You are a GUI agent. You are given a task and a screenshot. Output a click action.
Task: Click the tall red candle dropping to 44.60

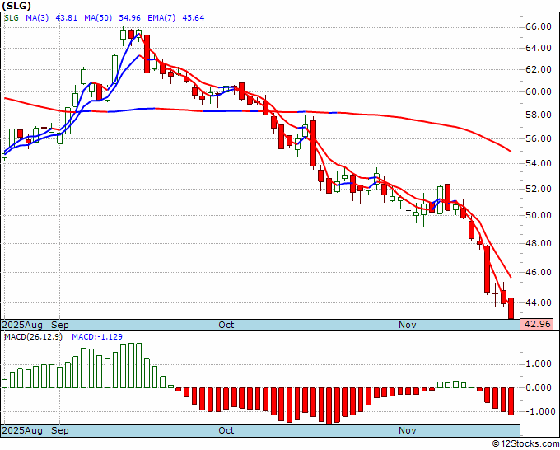pos(488,269)
